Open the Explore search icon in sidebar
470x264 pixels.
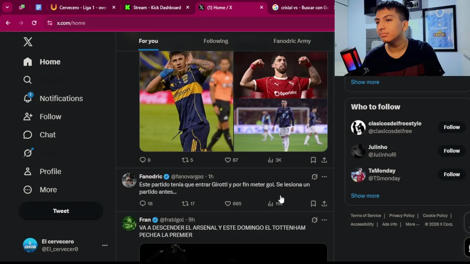[28, 80]
